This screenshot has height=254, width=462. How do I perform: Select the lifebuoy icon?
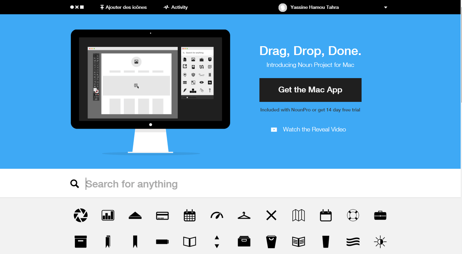pos(353,215)
